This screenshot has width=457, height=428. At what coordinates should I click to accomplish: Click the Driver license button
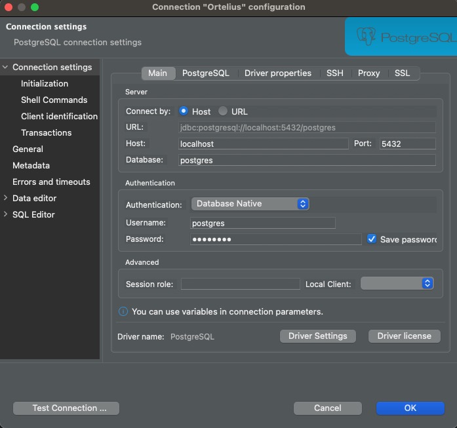pos(405,336)
